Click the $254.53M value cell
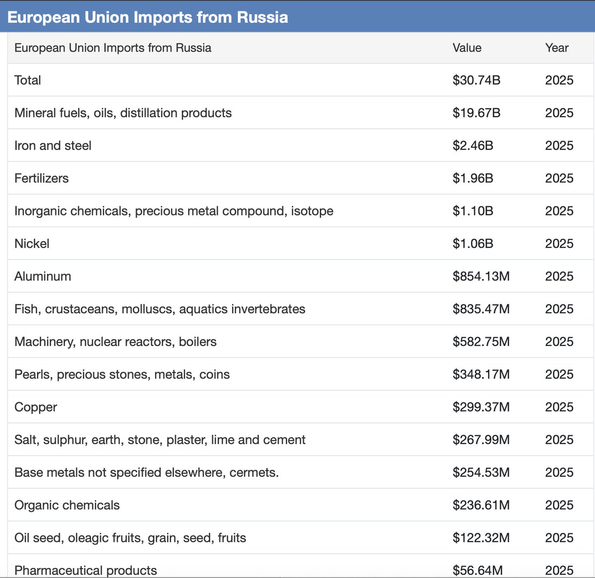The width and height of the screenshot is (595, 578). point(481,473)
